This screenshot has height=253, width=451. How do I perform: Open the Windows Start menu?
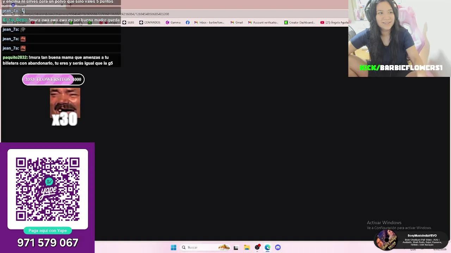(173, 247)
